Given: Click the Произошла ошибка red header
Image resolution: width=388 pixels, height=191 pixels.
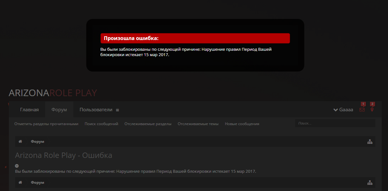Looking at the screenshot, I should pos(195,38).
